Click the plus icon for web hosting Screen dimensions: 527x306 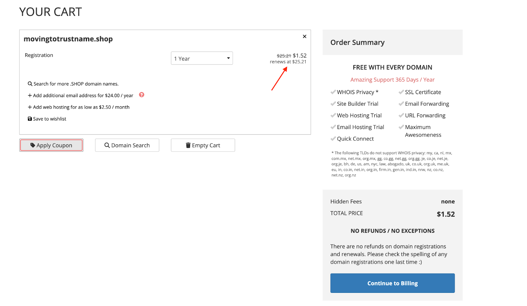(x=30, y=107)
